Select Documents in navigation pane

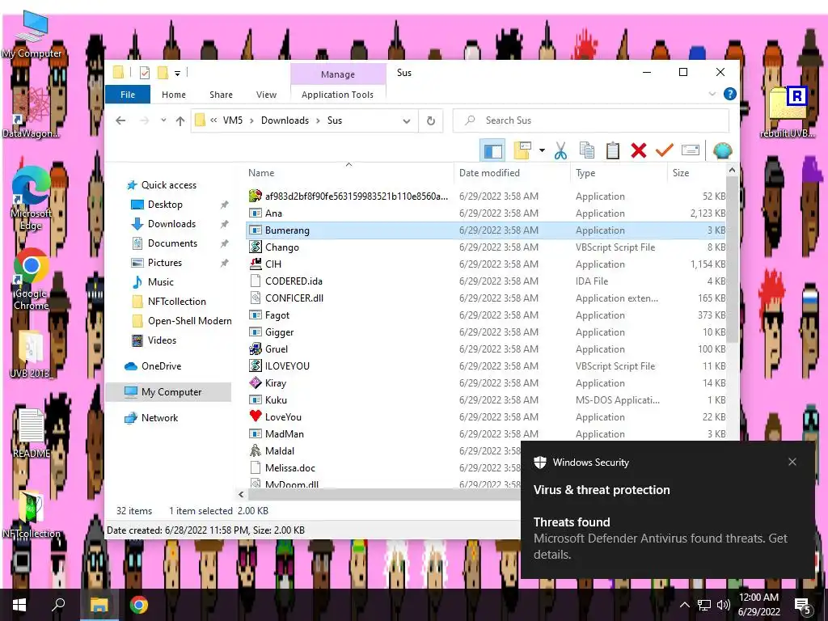click(x=173, y=243)
